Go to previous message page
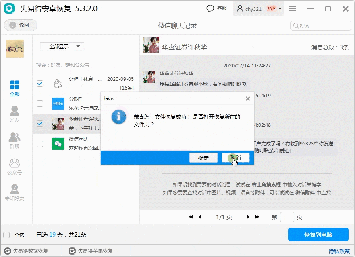 tap(200, 217)
